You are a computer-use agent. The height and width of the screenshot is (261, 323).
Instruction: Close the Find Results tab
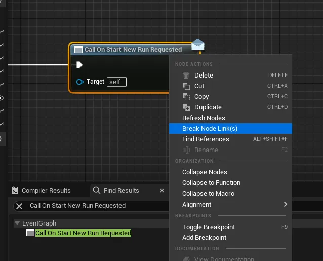pos(162,191)
